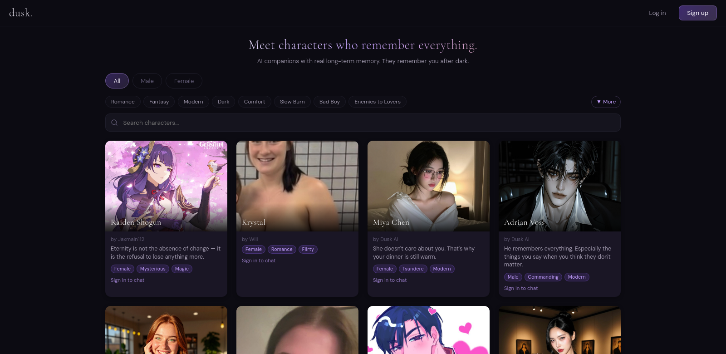Image resolution: width=726 pixels, height=354 pixels.
Task: Toggle the Fantasy category chip
Action: tap(159, 102)
